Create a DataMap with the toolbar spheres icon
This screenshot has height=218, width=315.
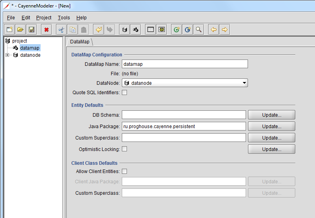click(136, 30)
